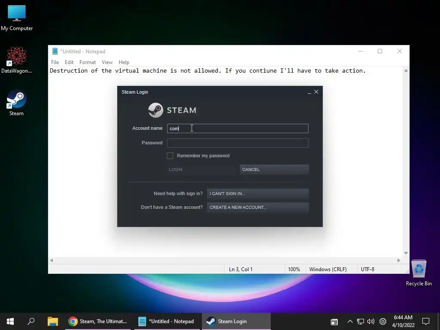Viewport: 440px width, 330px height.
Task: Minimize the Notepad window
Action: click(x=361, y=51)
